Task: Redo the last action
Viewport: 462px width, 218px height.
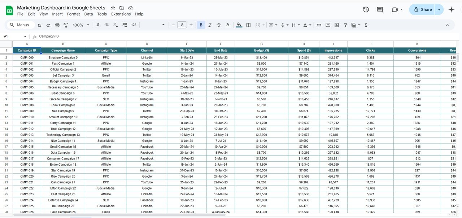Action: [x=48, y=25]
